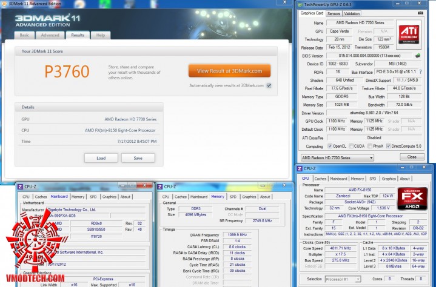Click the ATI Radeon logo in GPU-Z
The width and height of the screenshot is (436, 287).
(x=409, y=35)
